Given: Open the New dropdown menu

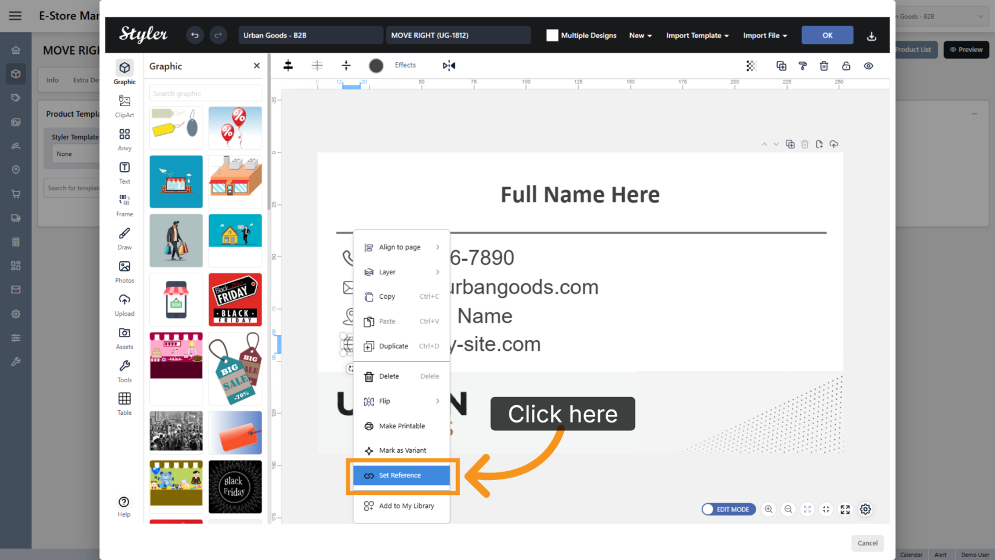Looking at the screenshot, I should [x=640, y=36].
